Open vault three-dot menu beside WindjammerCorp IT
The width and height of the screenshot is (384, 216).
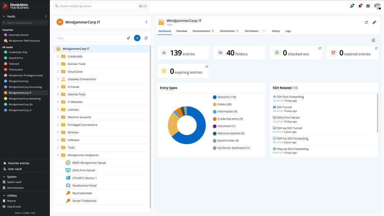click(x=146, y=22)
